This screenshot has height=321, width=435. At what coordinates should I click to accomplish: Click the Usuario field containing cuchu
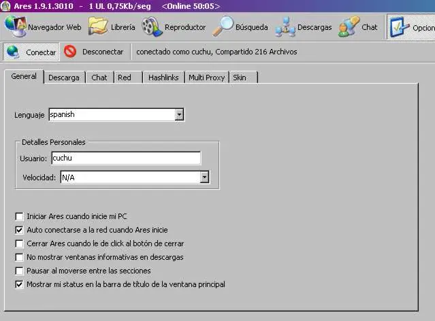point(126,158)
